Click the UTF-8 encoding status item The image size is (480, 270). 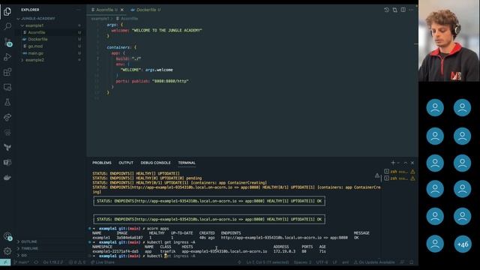click(x=322, y=262)
